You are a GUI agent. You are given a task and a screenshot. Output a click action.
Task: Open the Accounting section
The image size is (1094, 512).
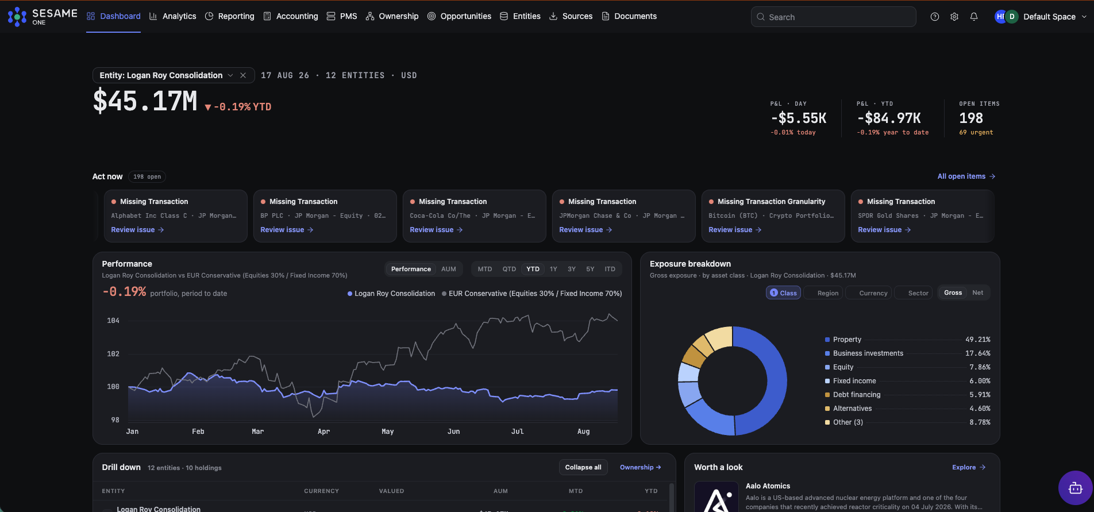pyautogui.click(x=291, y=16)
